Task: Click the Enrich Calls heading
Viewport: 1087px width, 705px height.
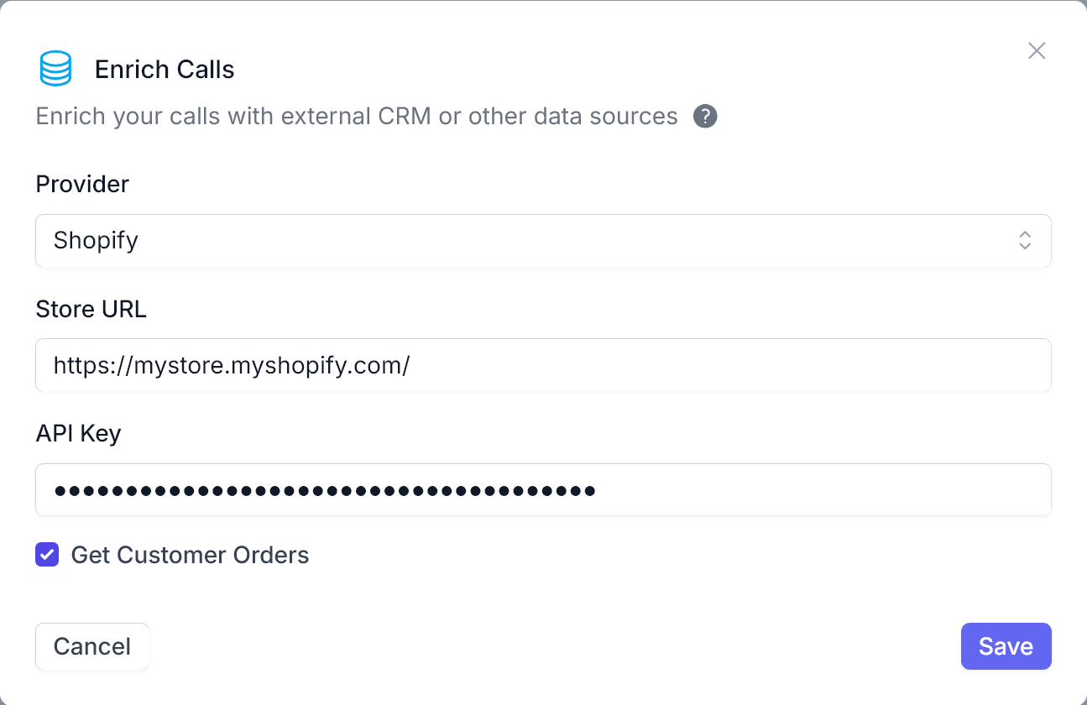Action: tap(165, 69)
